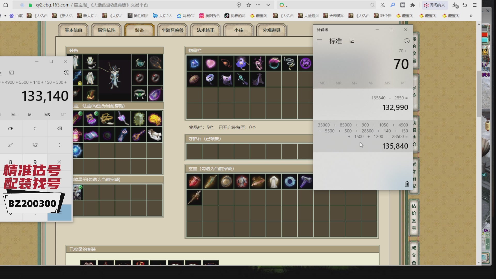
Task: Open calculator history in the right calculator
Action: (407, 41)
